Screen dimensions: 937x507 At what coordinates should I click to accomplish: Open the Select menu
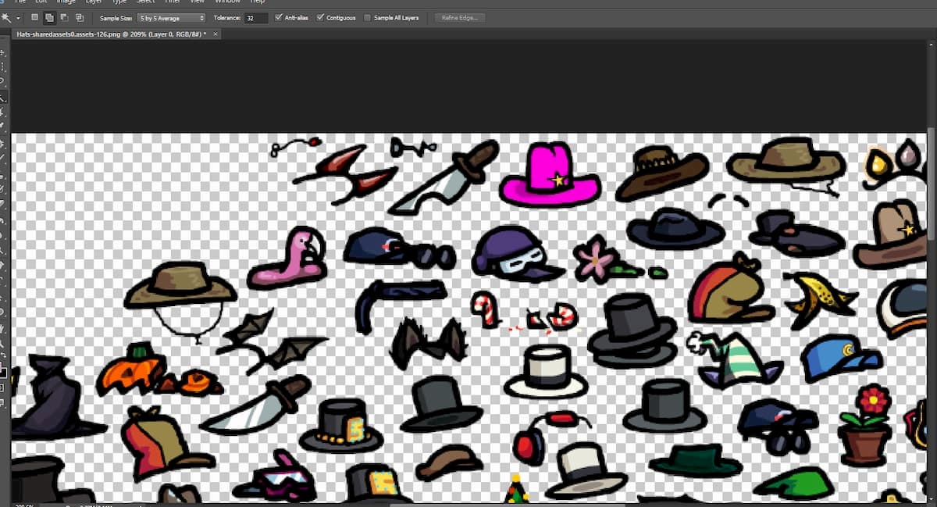click(145, 2)
